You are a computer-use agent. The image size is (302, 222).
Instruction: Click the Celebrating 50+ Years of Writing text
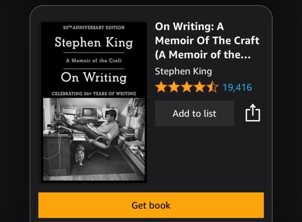pyautogui.click(x=94, y=93)
